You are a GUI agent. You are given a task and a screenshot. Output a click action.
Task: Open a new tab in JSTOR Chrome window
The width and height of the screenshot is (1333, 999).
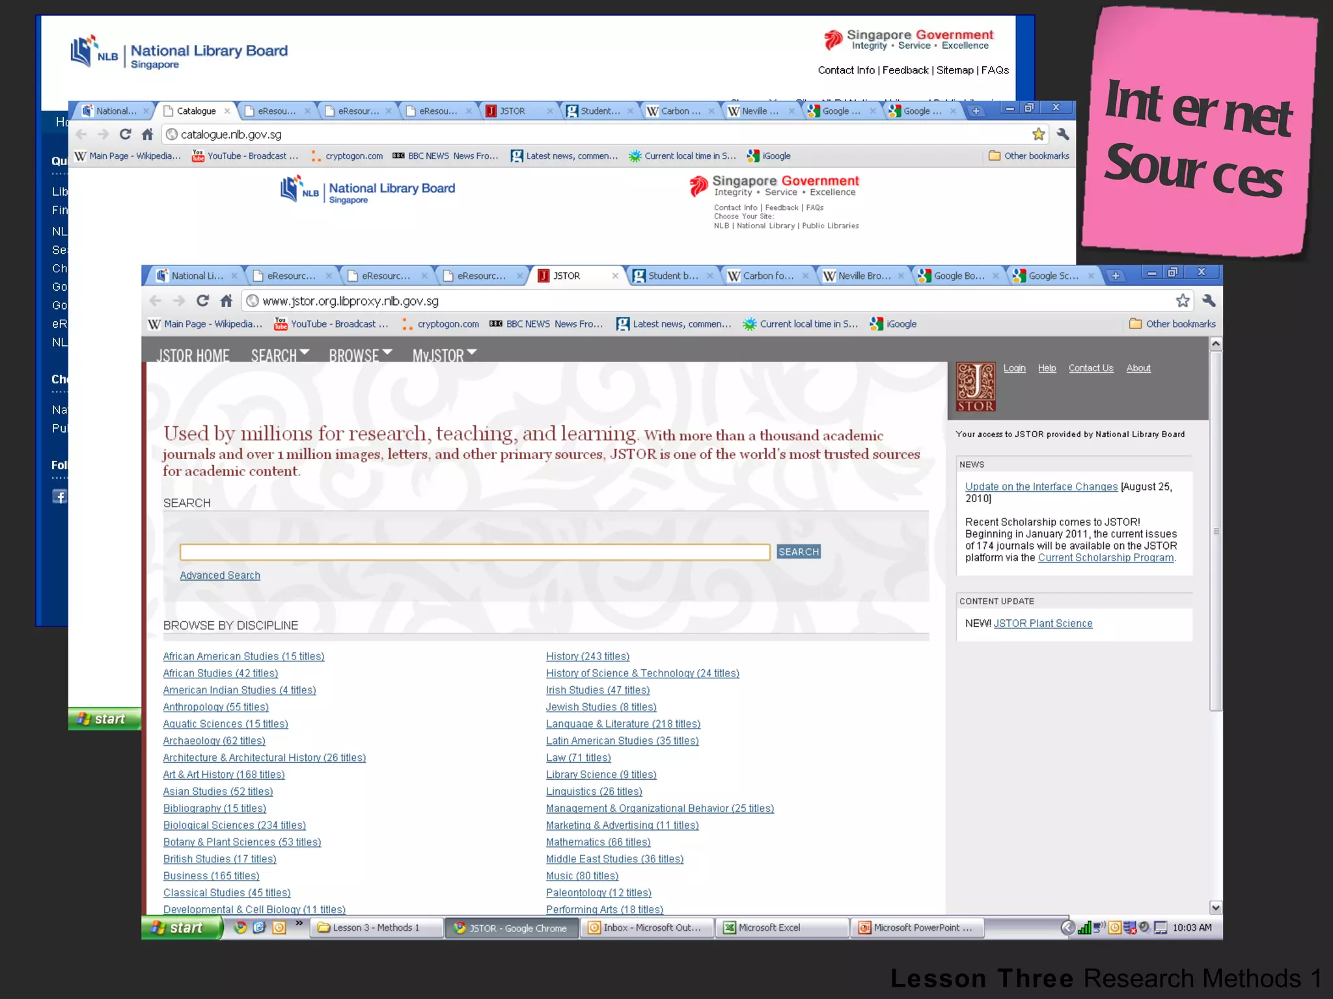[x=1116, y=276]
